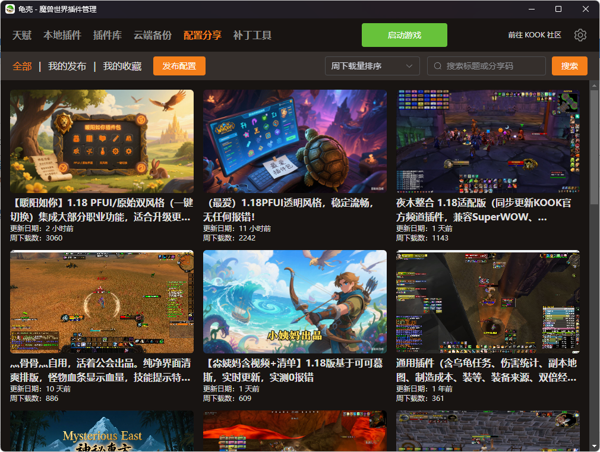Open 暖阳如你 plugin pack thumbnail
The height and width of the screenshot is (452, 600).
coord(102,141)
